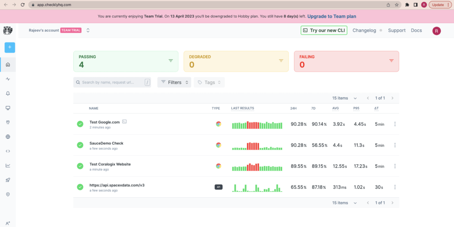454x227 pixels.
Task: Open options menu for Test Coralogix Website
Action: point(395,166)
